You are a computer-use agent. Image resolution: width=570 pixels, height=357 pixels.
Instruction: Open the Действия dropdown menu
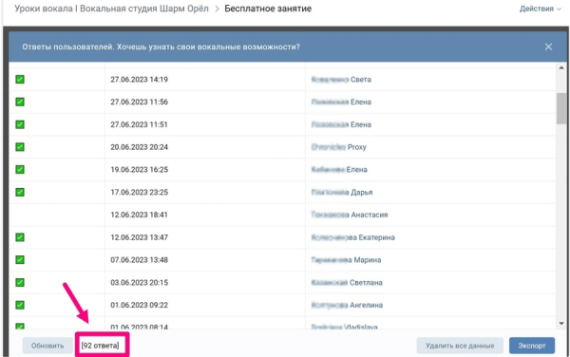click(541, 9)
